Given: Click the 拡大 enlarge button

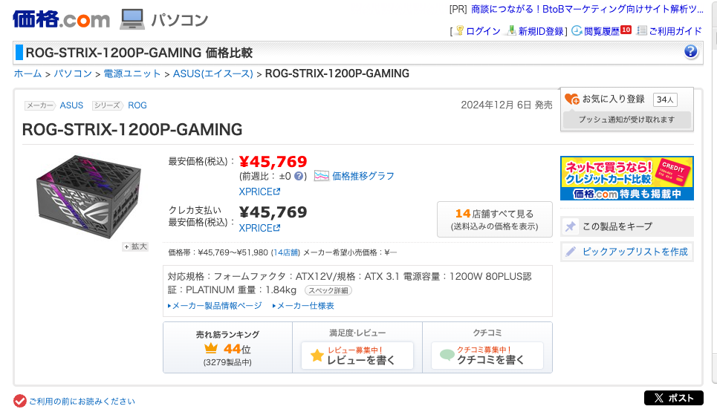Looking at the screenshot, I should point(135,246).
